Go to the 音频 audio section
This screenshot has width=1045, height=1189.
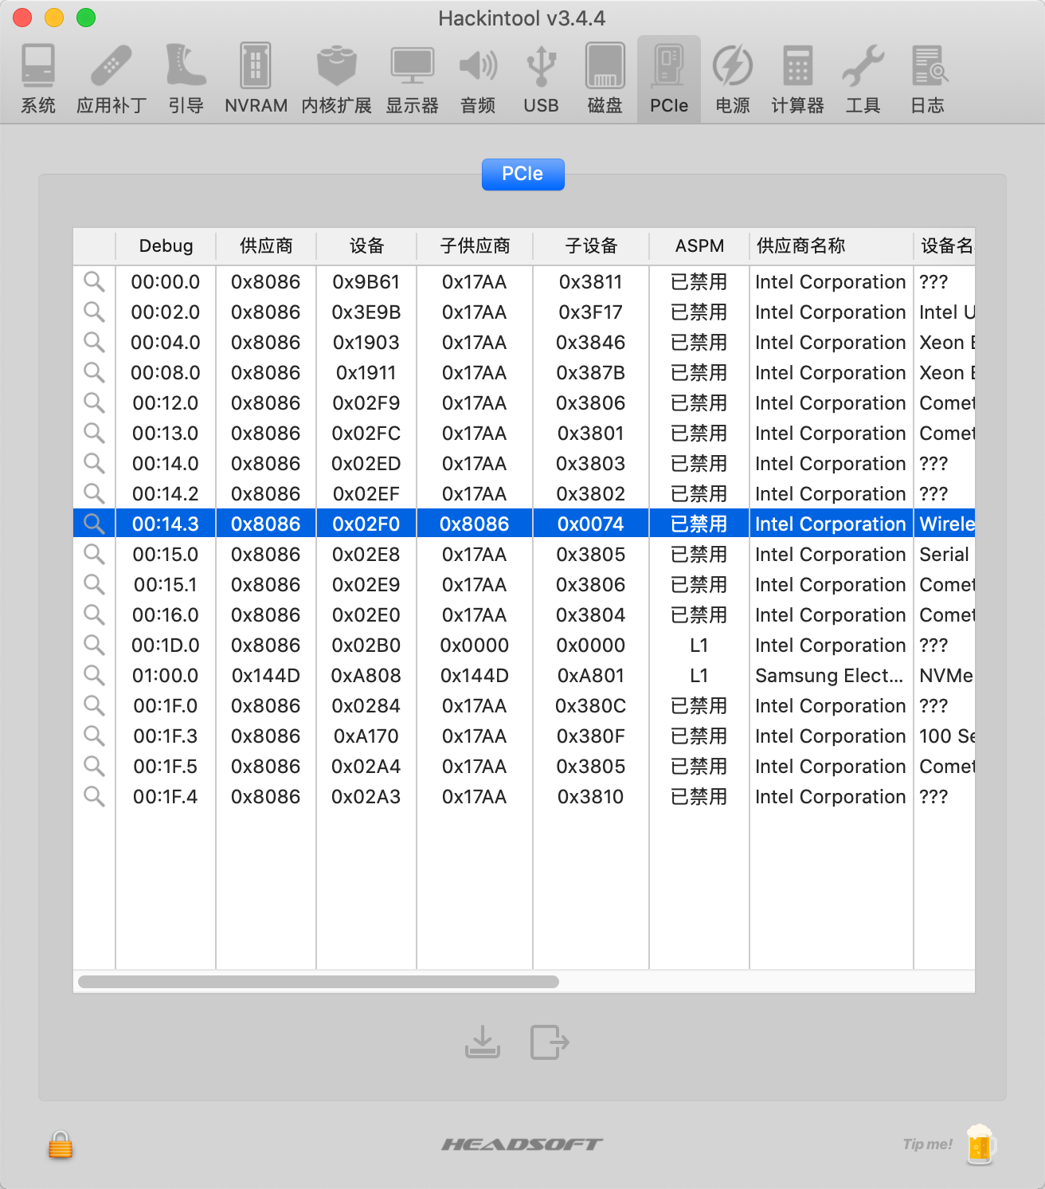478,79
